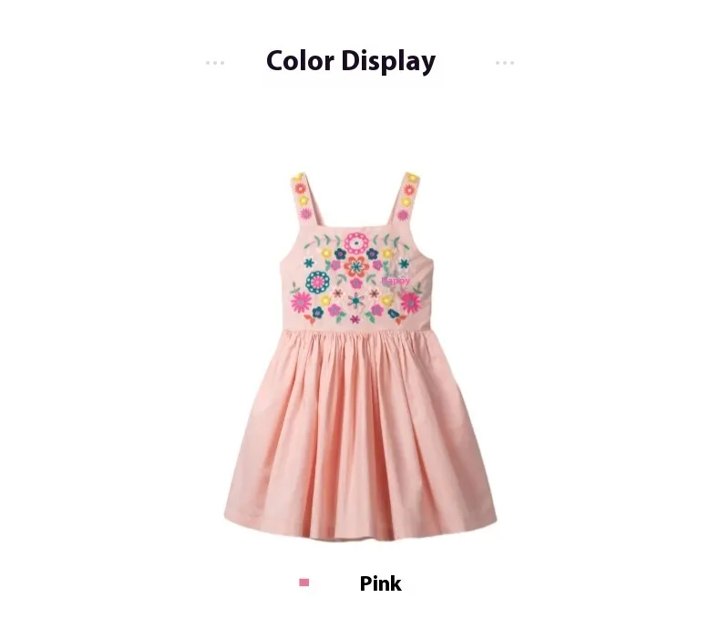Click the dots left of Color Display
Viewport: 720px width, 629px height.
215,62
